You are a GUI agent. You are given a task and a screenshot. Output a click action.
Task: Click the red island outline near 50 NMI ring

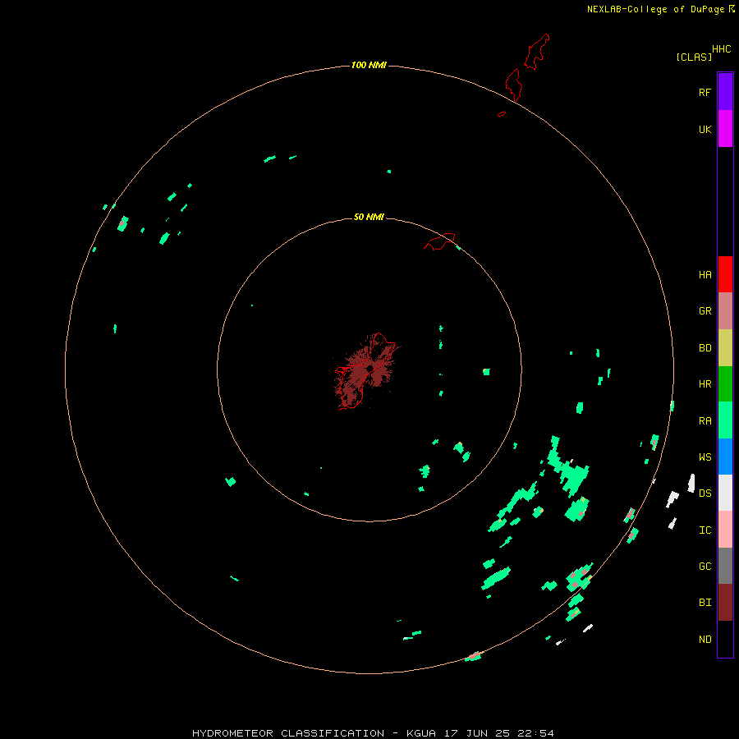click(x=439, y=241)
